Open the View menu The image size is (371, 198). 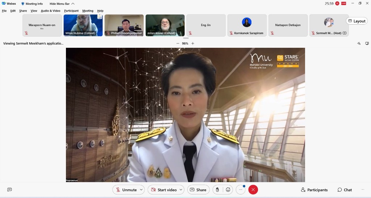tap(34, 11)
